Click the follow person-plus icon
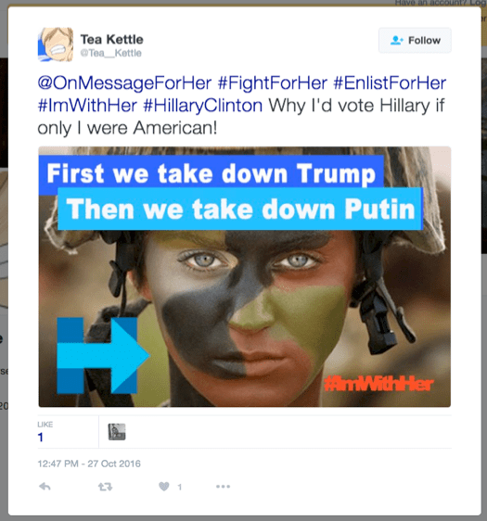The image size is (487, 521). pos(397,41)
